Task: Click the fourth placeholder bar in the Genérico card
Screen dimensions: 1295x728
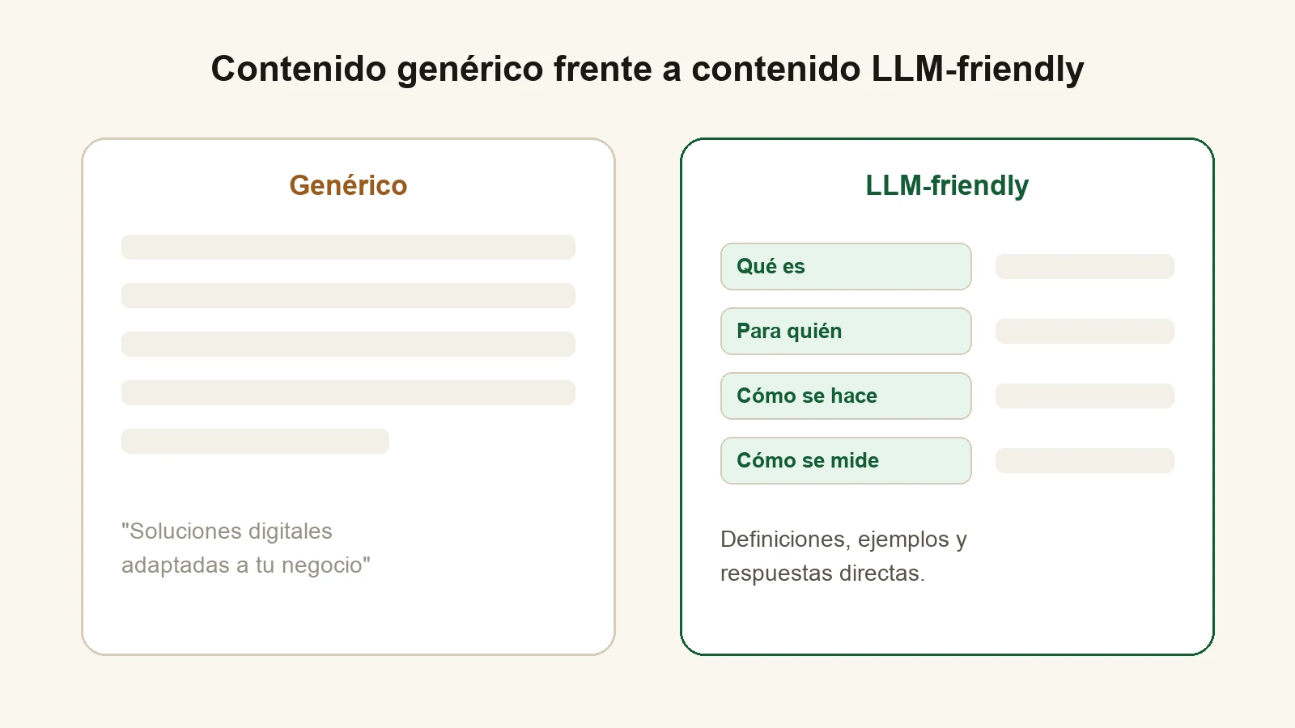Action: (348, 392)
